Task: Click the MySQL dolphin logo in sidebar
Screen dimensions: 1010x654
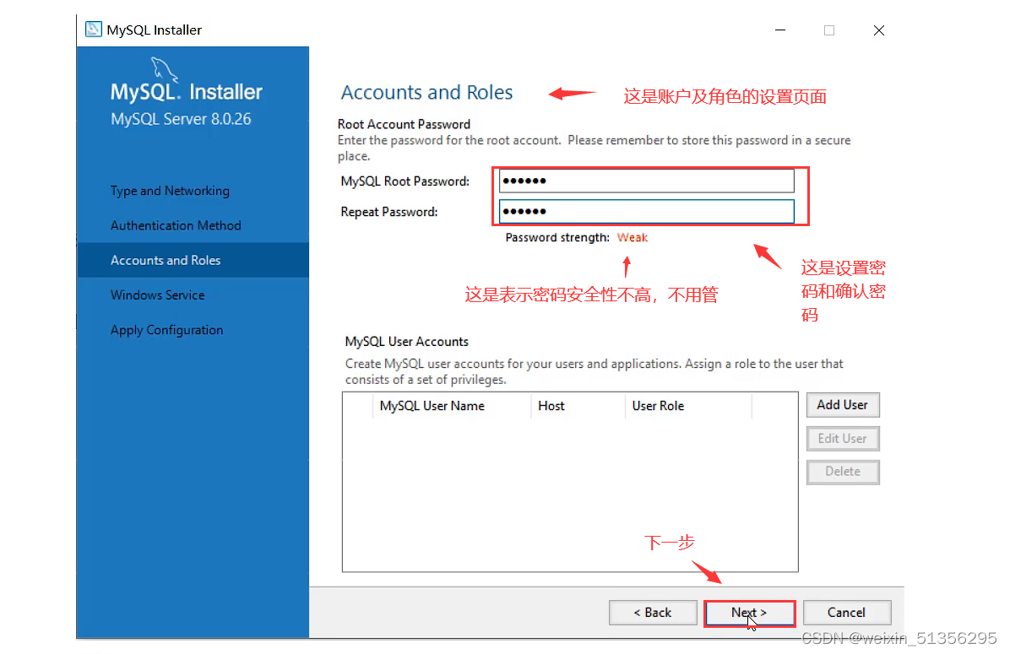Action: pyautogui.click(x=164, y=69)
